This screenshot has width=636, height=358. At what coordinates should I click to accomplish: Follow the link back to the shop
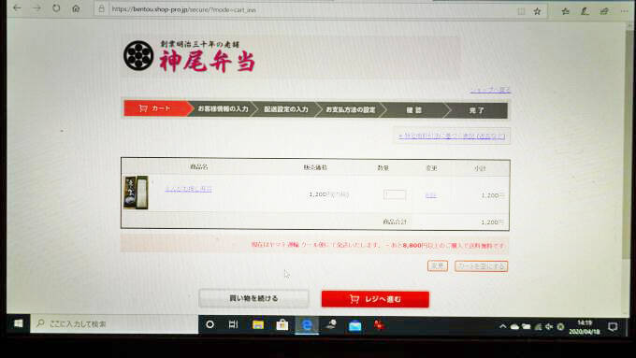coord(490,90)
